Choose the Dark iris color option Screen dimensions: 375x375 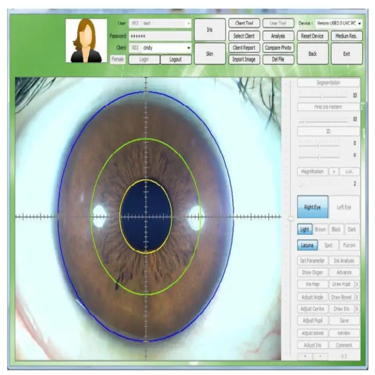tap(352, 229)
